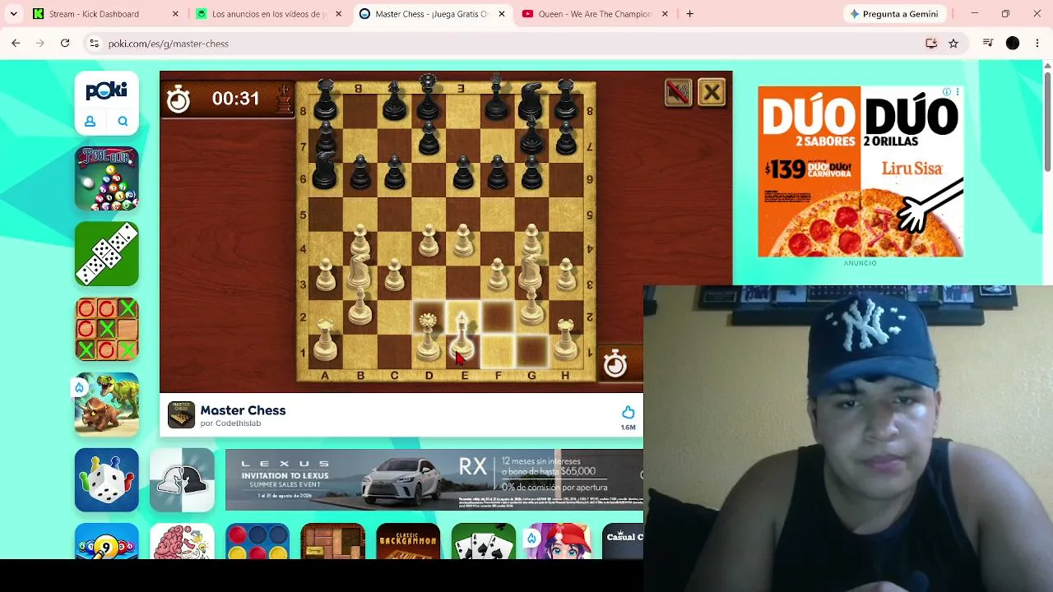
Task: Open the media controls icon in Chrome toolbar
Action: 988,44
